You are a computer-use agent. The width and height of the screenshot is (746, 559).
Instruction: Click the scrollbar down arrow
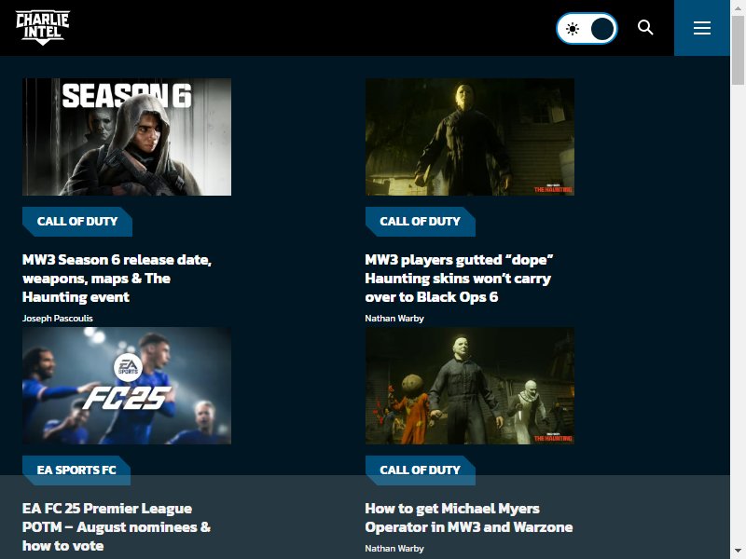pyautogui.click(x=738, y=552)
